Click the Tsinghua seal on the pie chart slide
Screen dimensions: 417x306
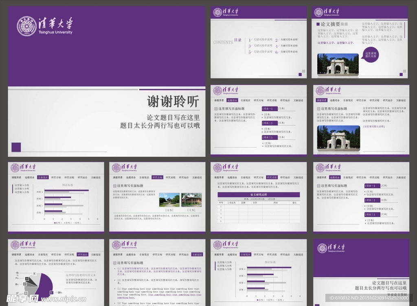(x=15, y=245)
